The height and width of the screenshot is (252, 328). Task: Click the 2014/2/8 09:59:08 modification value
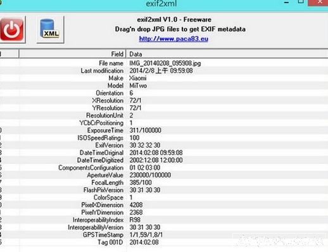(161, 71)
